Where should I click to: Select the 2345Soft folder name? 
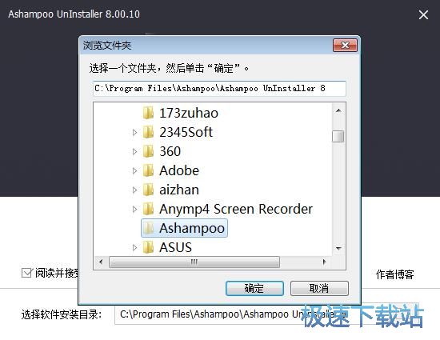(186, 132)
